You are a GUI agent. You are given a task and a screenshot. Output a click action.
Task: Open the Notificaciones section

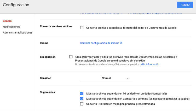pyautogui.click(x=11, y=27)
